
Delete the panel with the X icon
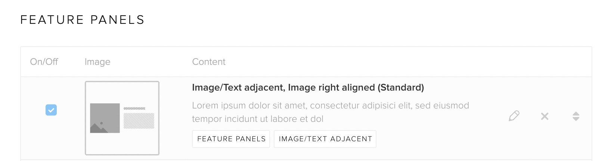coord(545,116)
